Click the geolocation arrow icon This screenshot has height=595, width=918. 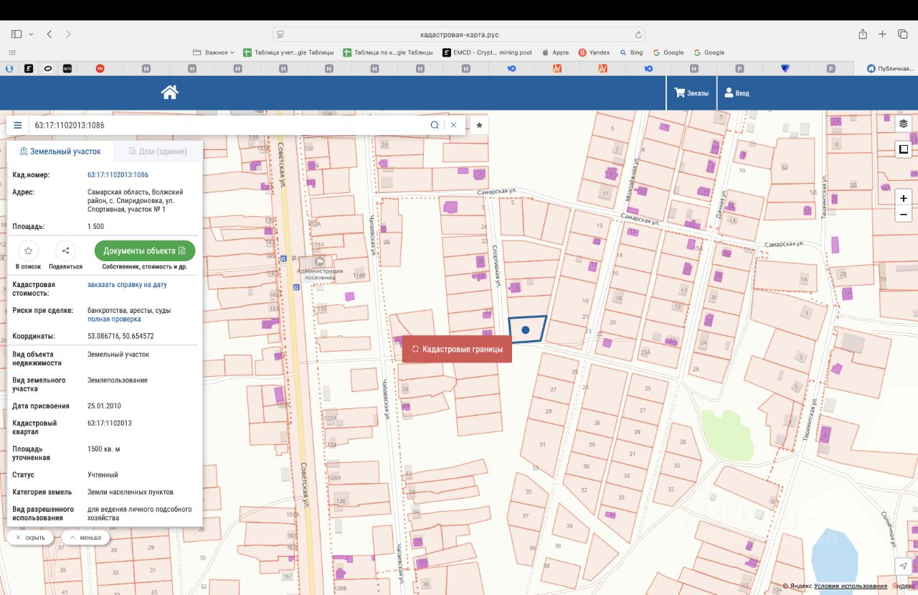tap(904, 566)
